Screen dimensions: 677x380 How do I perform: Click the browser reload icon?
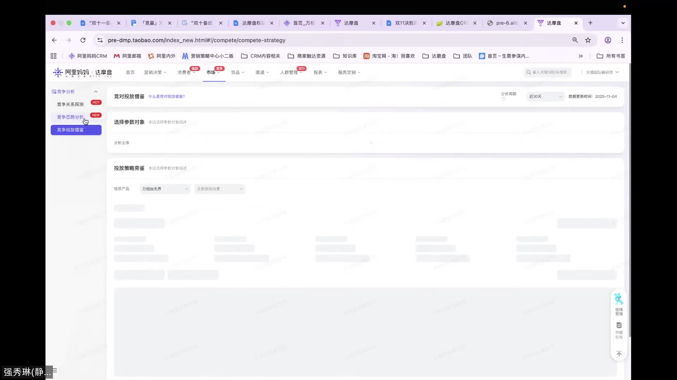point(83,40)
